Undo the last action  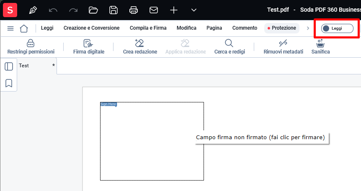(53, 10)
